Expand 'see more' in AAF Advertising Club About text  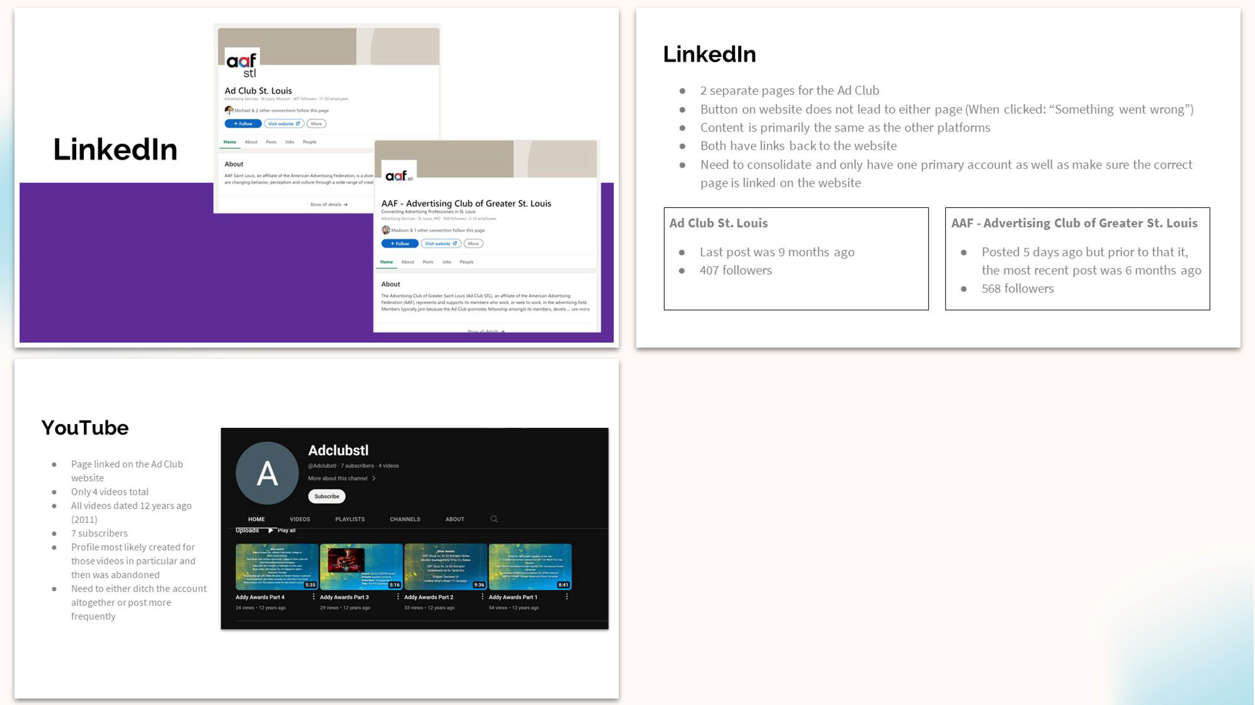pyautogui.click(x=580, y=309)
